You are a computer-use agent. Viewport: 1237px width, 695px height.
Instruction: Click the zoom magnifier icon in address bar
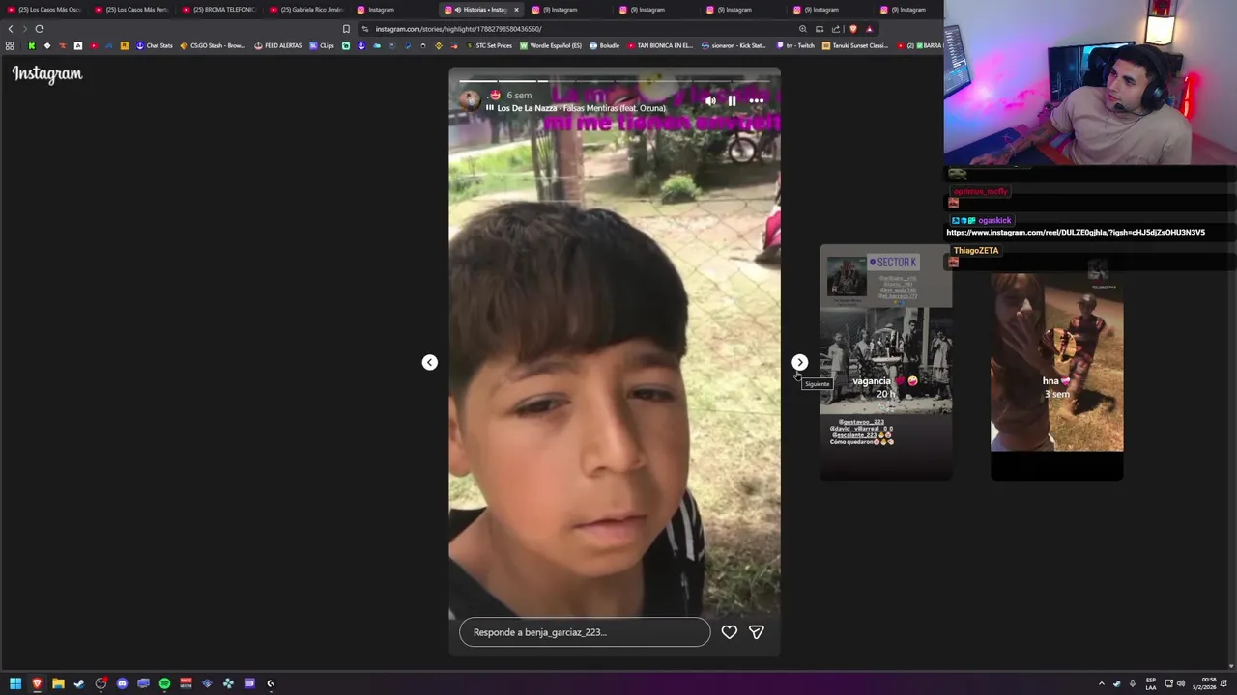click(802, 29)
